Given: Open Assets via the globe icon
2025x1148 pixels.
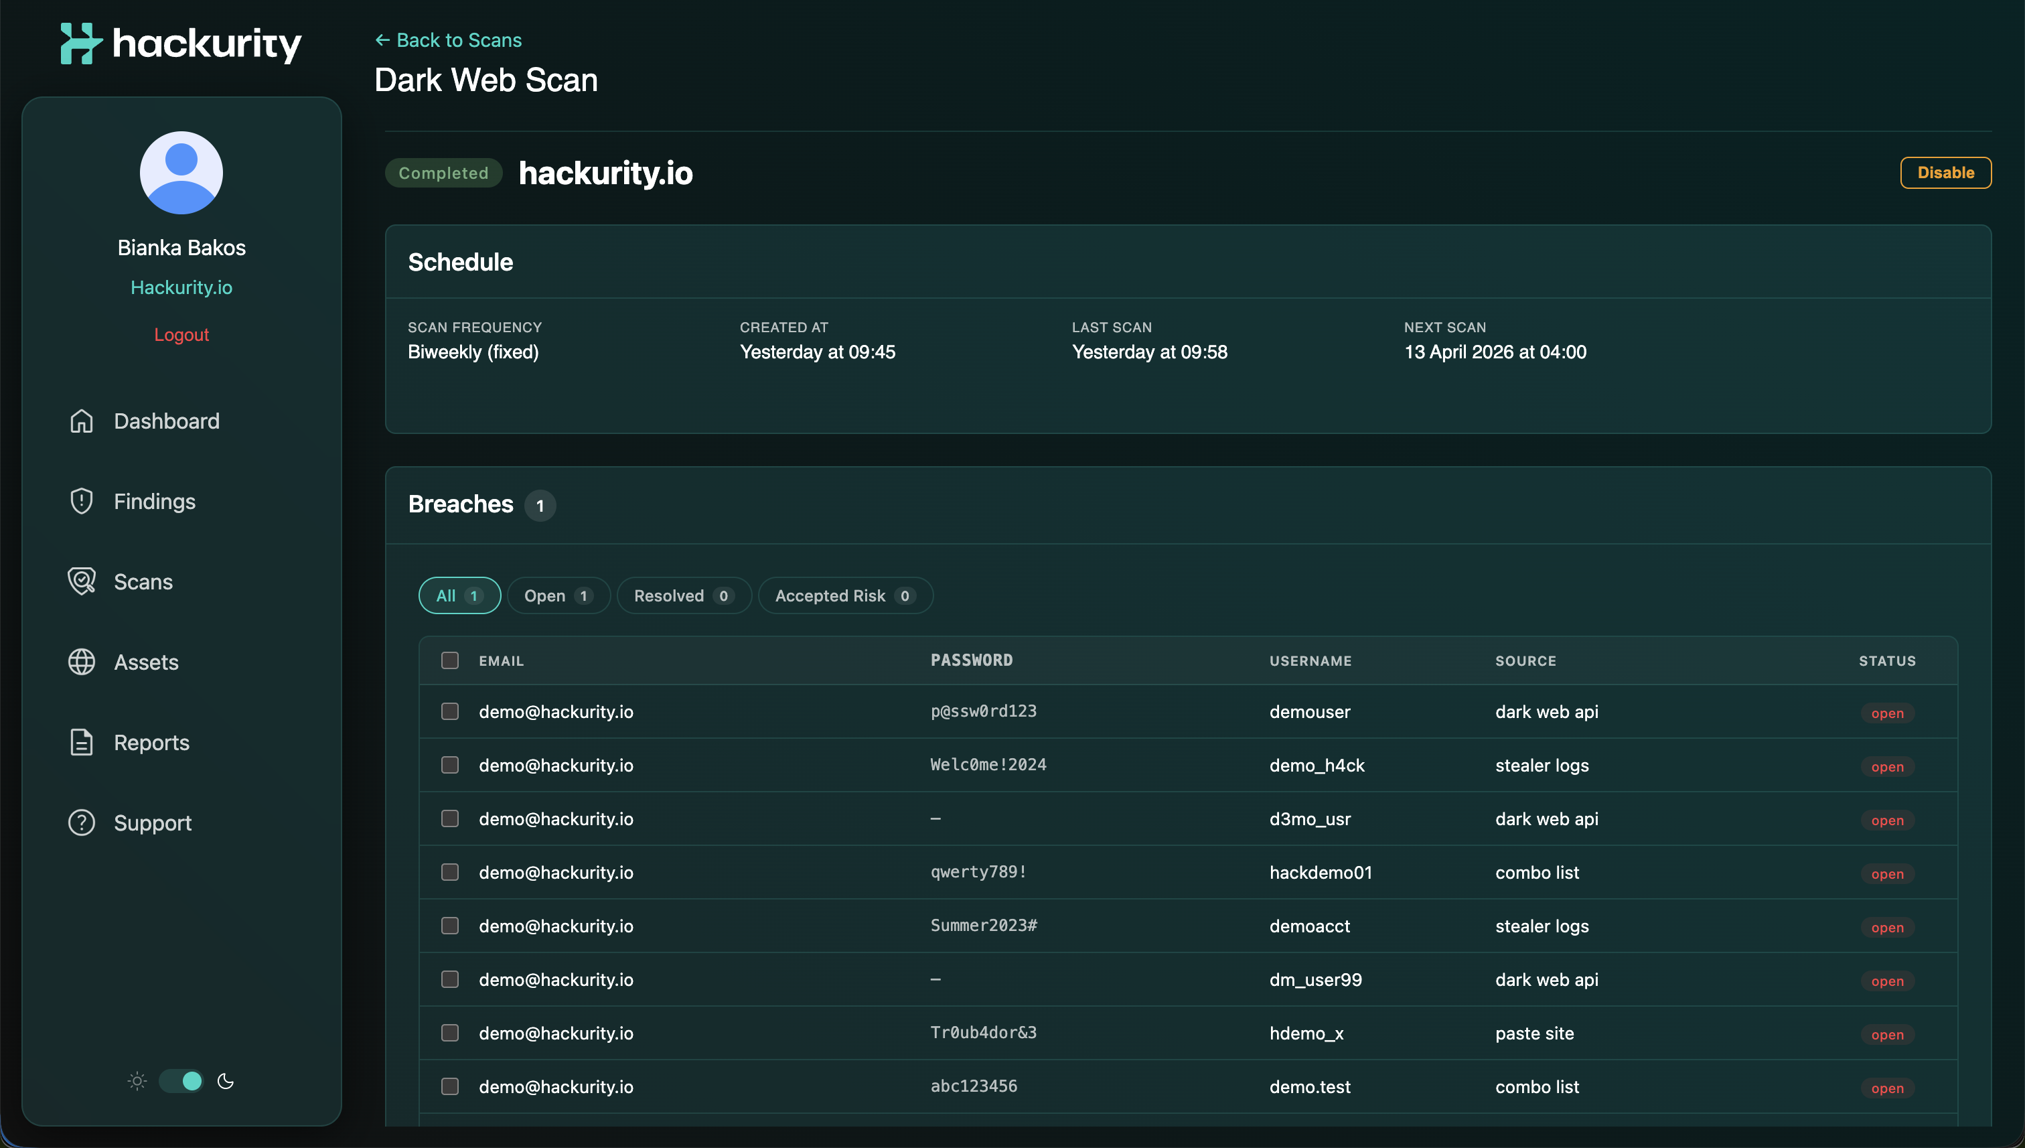Looking at the screenshot, I should tap(82, 662).
